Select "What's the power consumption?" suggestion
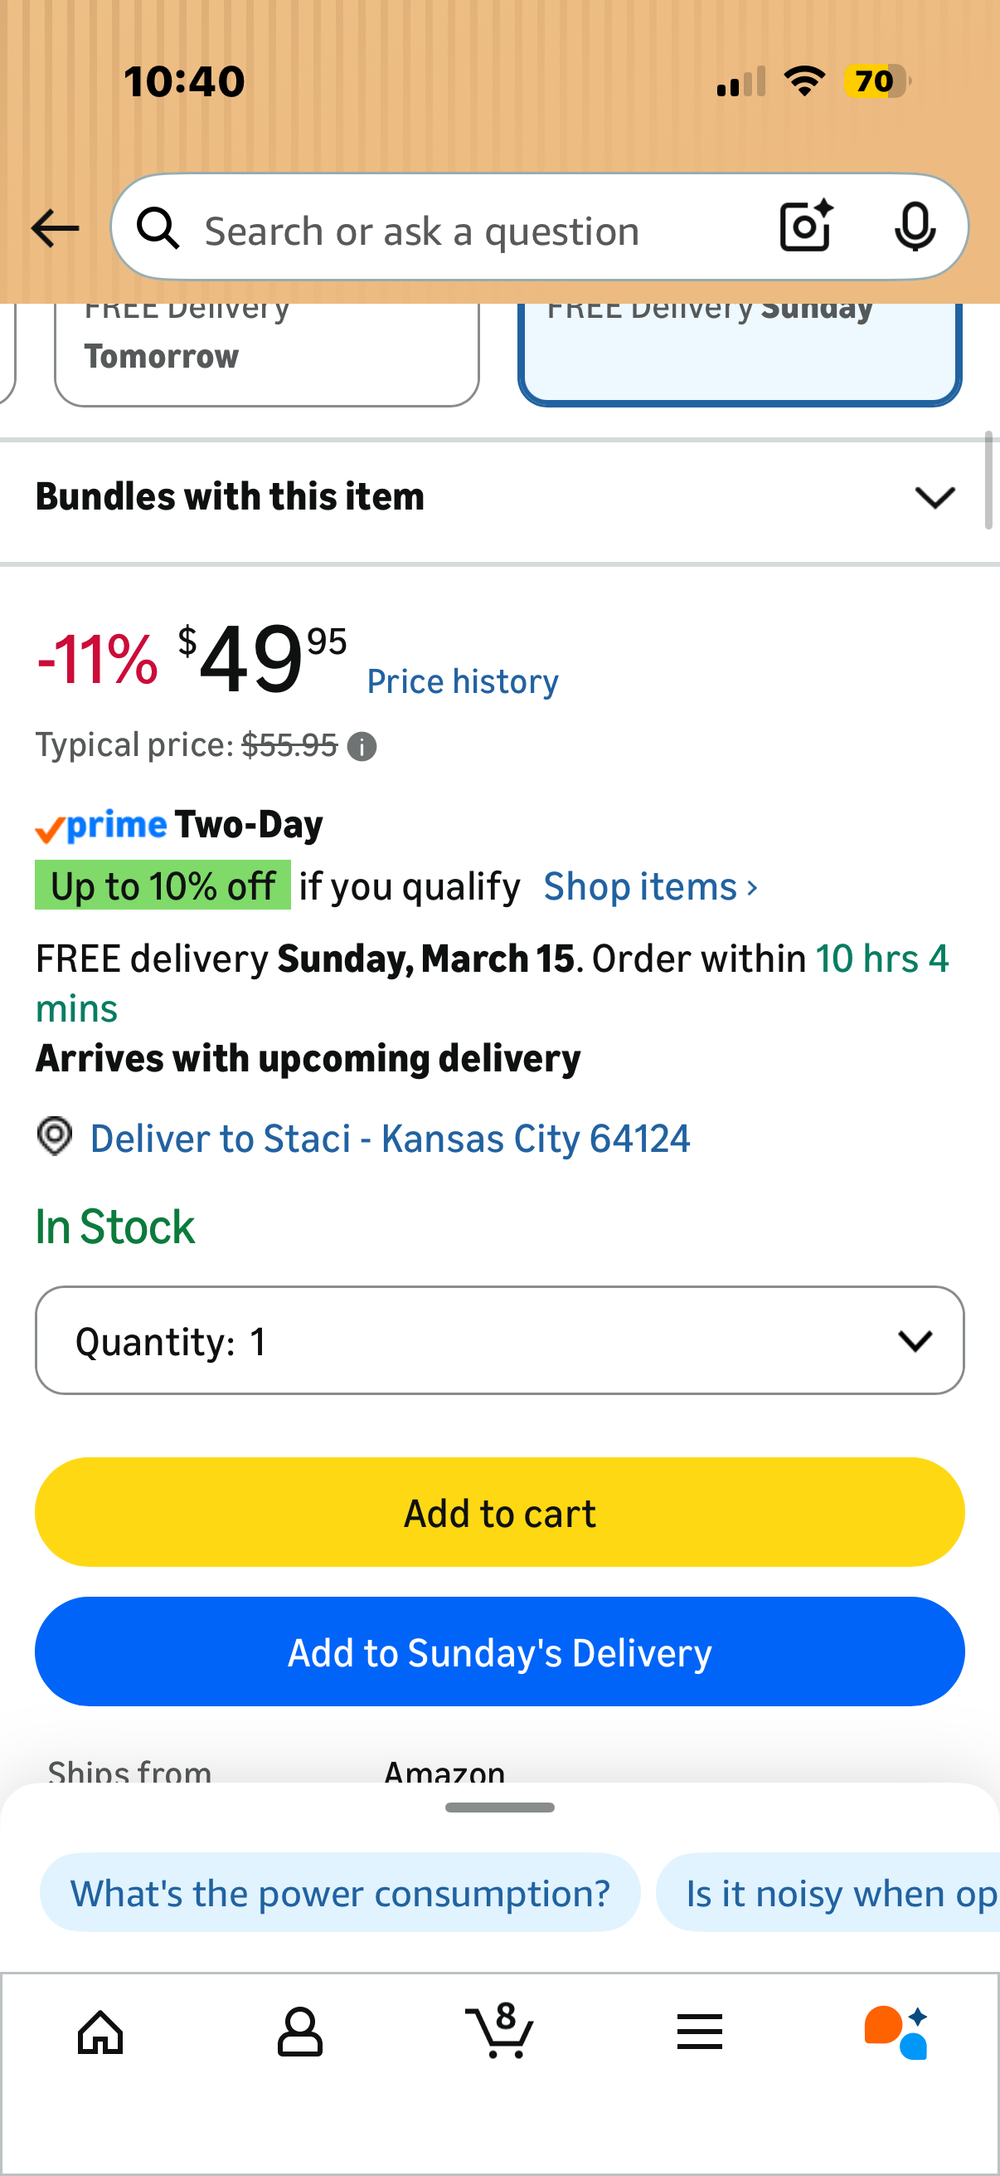 tap(340, 1893)
